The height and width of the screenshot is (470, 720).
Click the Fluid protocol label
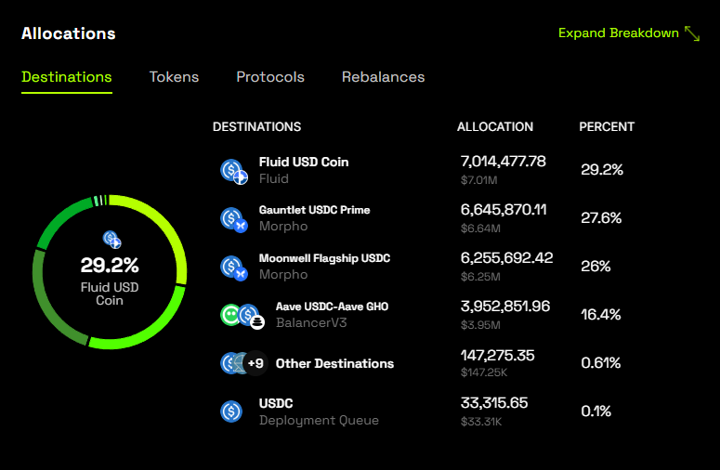274,178
